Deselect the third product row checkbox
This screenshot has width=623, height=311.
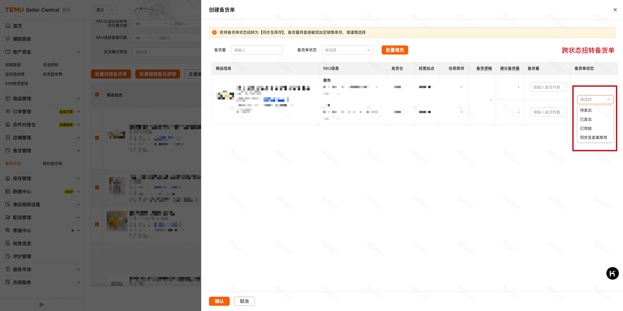click(97, 224)
